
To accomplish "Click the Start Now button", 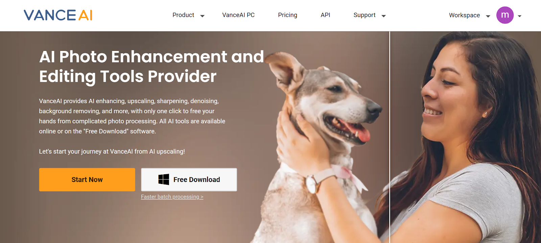I will click(87, 180).
